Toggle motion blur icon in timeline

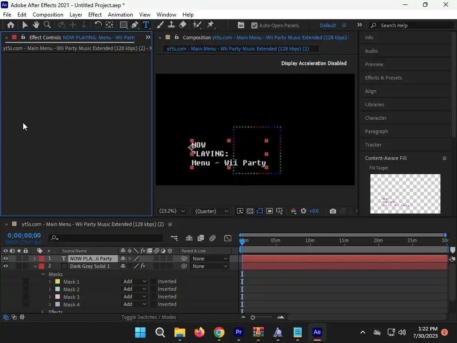(x=212, y=238)
